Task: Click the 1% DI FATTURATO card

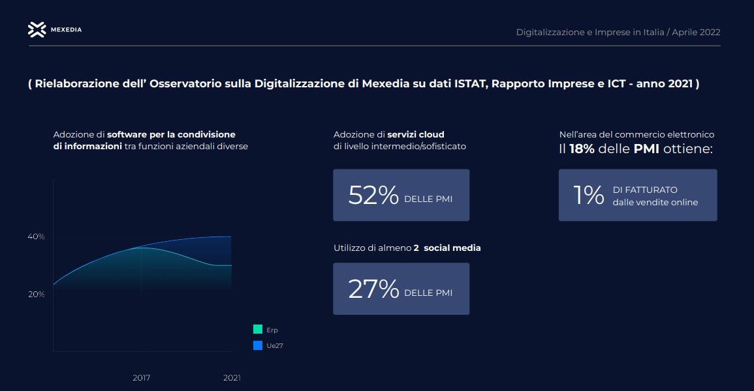Action: click(637, 195)
